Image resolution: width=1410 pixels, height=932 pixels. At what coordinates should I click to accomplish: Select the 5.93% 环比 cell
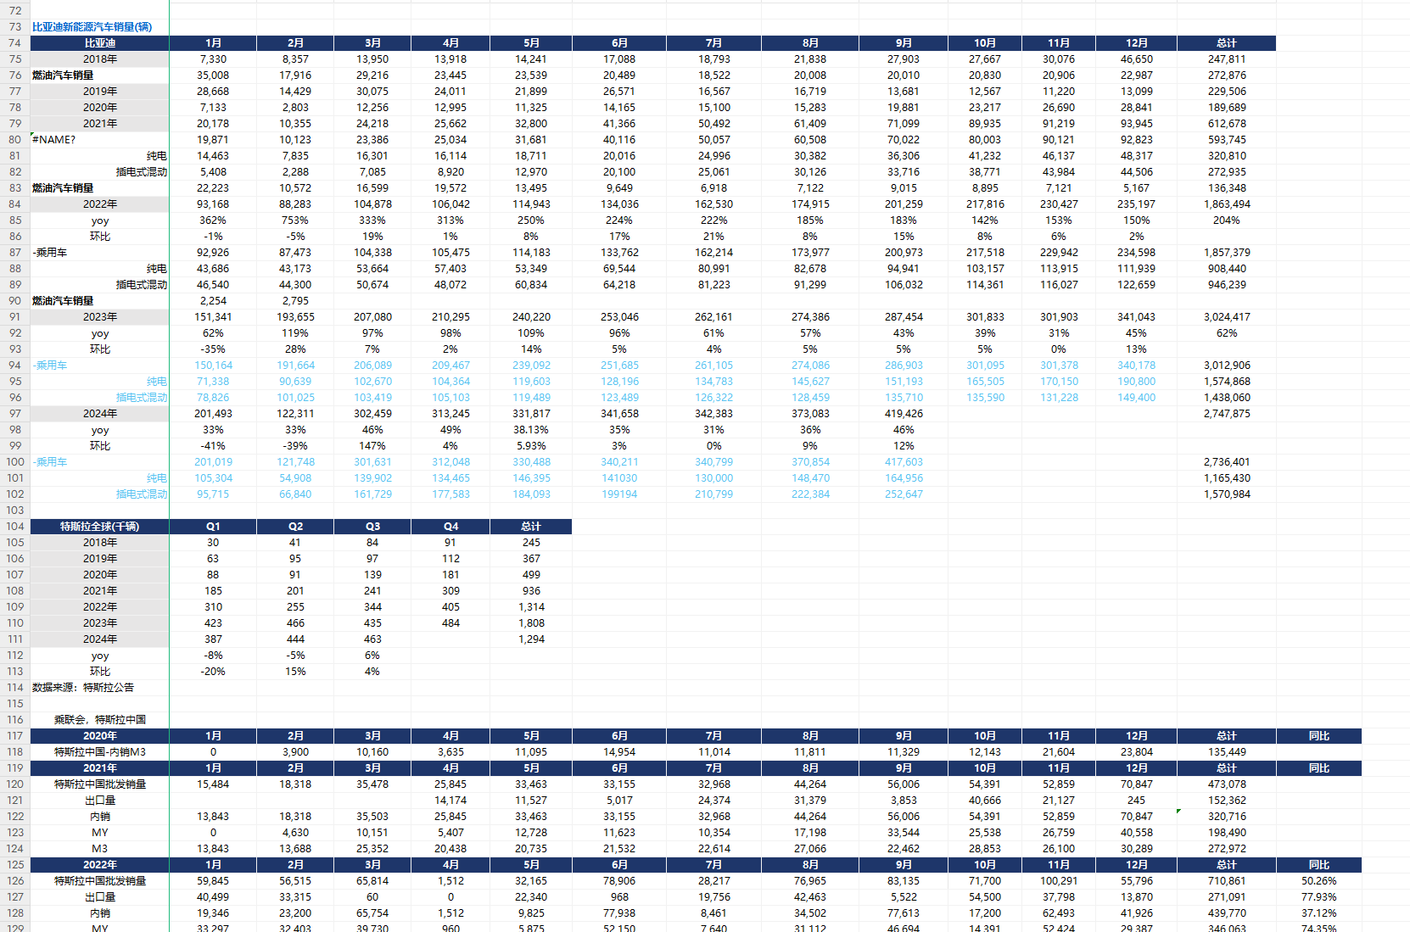click(531, 446)
